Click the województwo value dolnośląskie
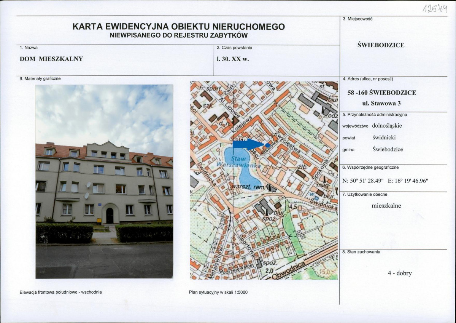Viewport: 456px width, 323px height. coord(387,126)
